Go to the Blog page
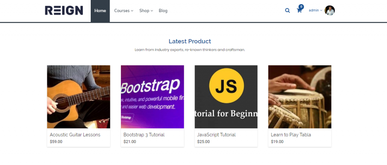 click(x=163, y=11)
